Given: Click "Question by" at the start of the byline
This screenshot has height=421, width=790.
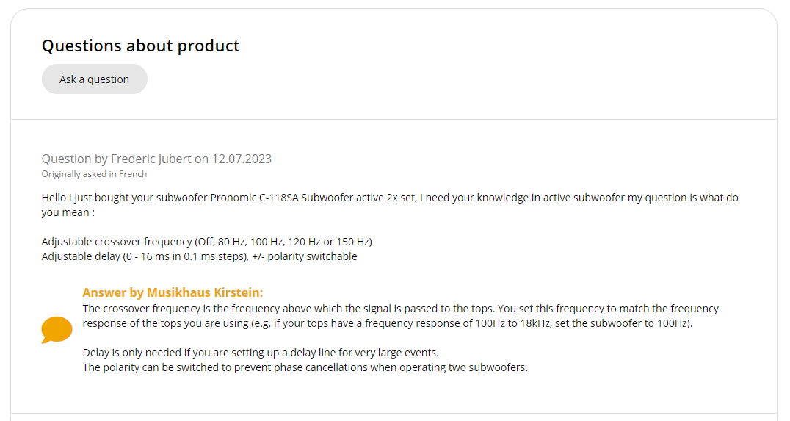Looking at the screenshot, I should 68,159.
